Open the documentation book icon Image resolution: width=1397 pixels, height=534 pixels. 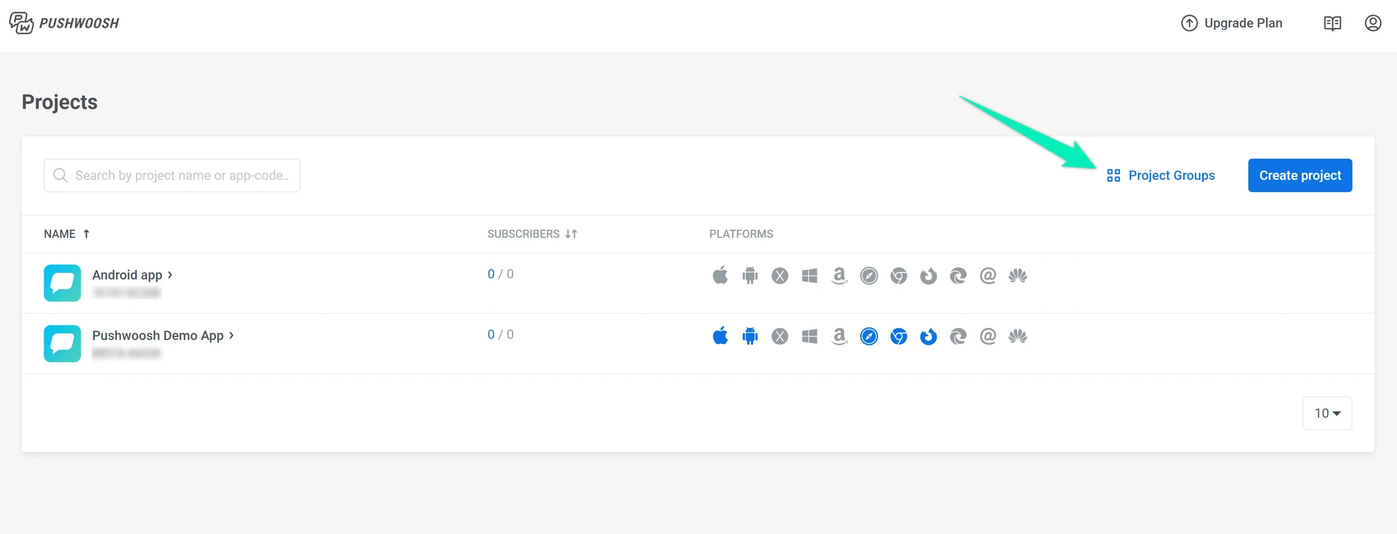[x=1332, y=23]
